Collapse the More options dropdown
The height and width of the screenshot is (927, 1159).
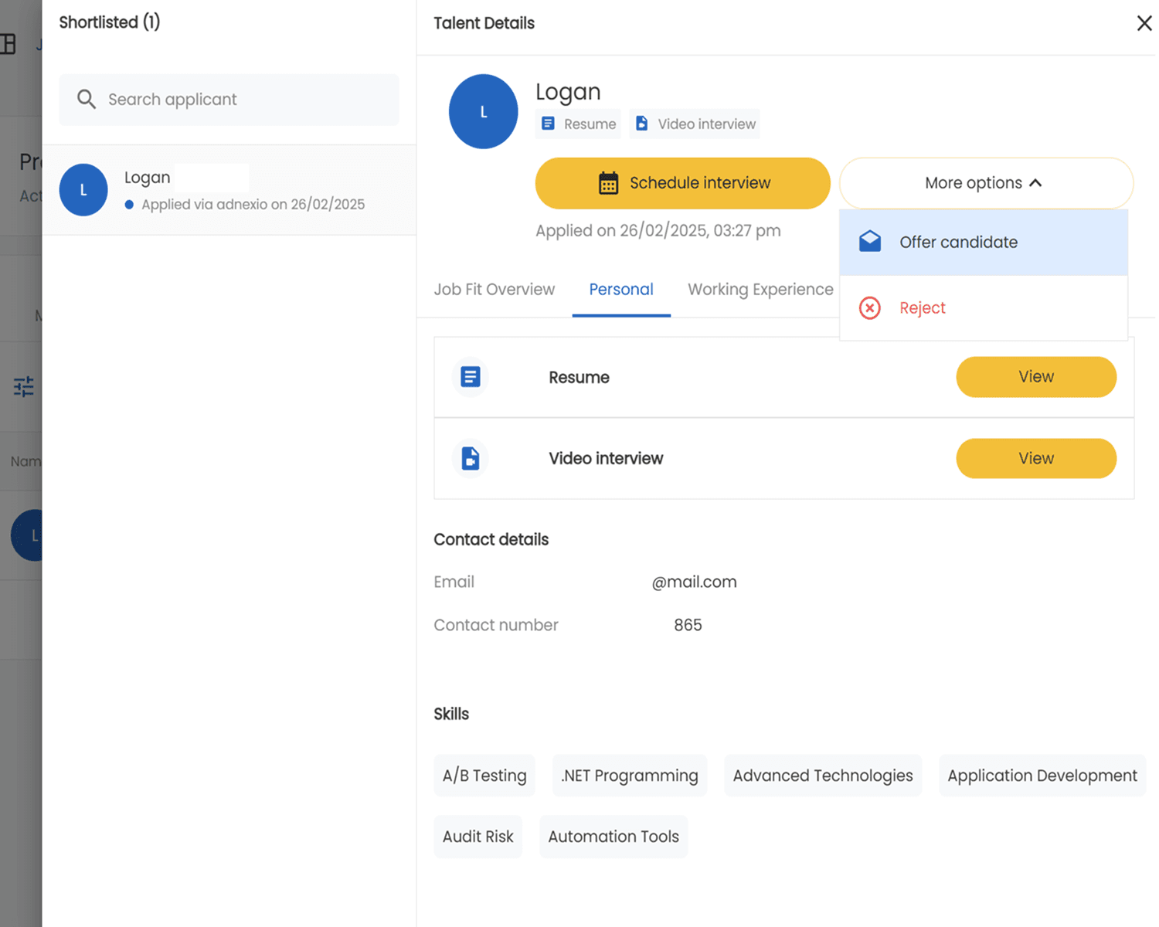click(x=985, y=183)
